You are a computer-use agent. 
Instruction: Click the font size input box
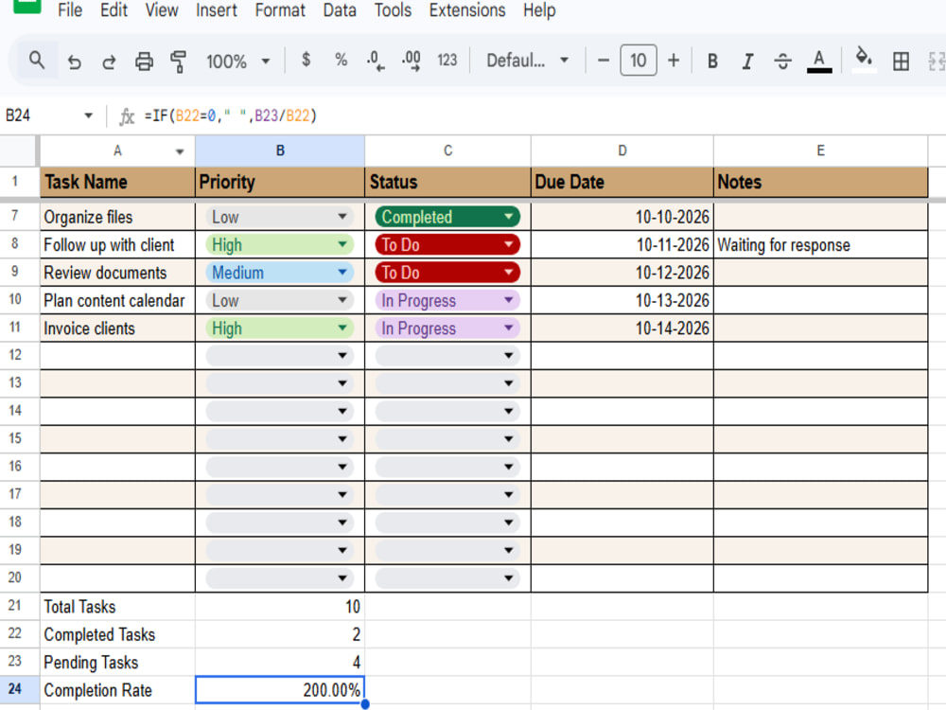[639, 61]
